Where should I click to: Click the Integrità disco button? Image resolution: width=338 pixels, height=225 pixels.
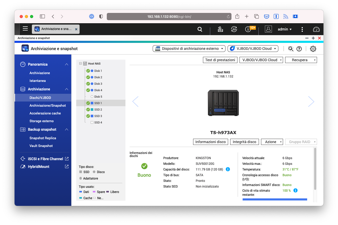pyautogui.click(x=244, y=142)
